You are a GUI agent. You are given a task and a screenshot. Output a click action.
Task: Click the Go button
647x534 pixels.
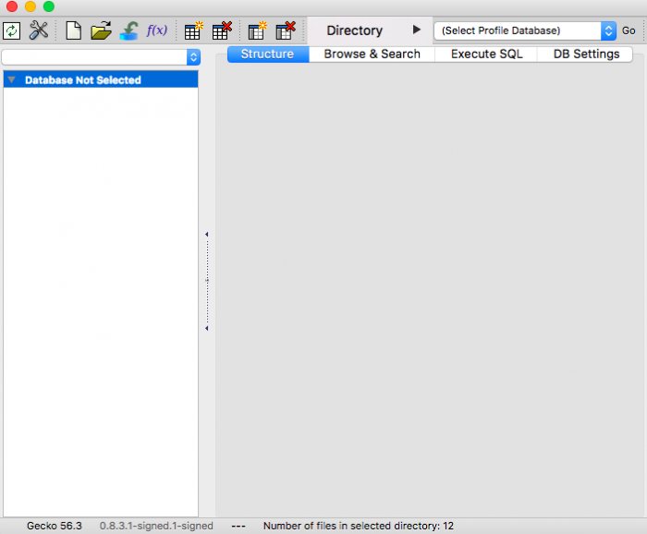pos(629,30)
